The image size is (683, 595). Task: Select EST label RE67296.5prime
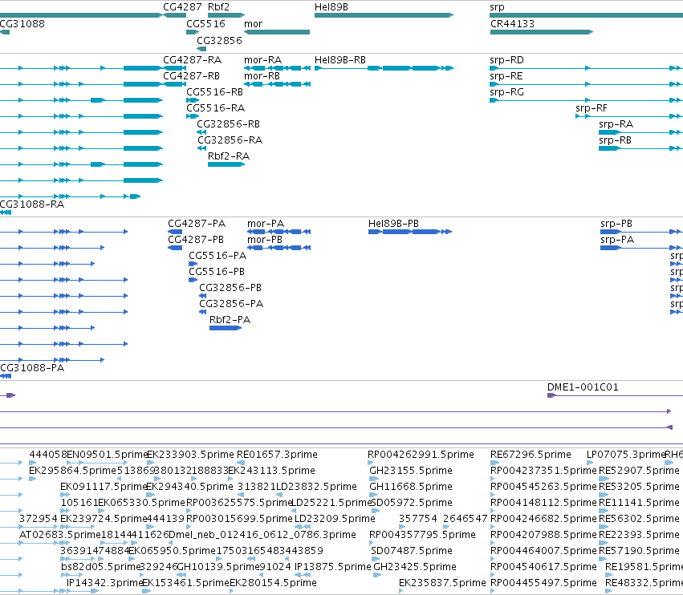coord(531,455)
